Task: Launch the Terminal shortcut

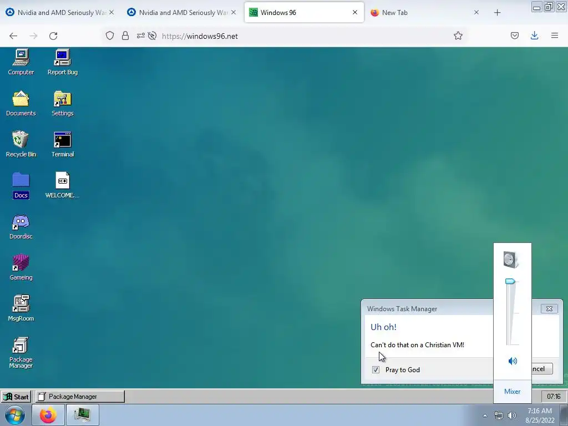Action: click(x=63, y=144)
